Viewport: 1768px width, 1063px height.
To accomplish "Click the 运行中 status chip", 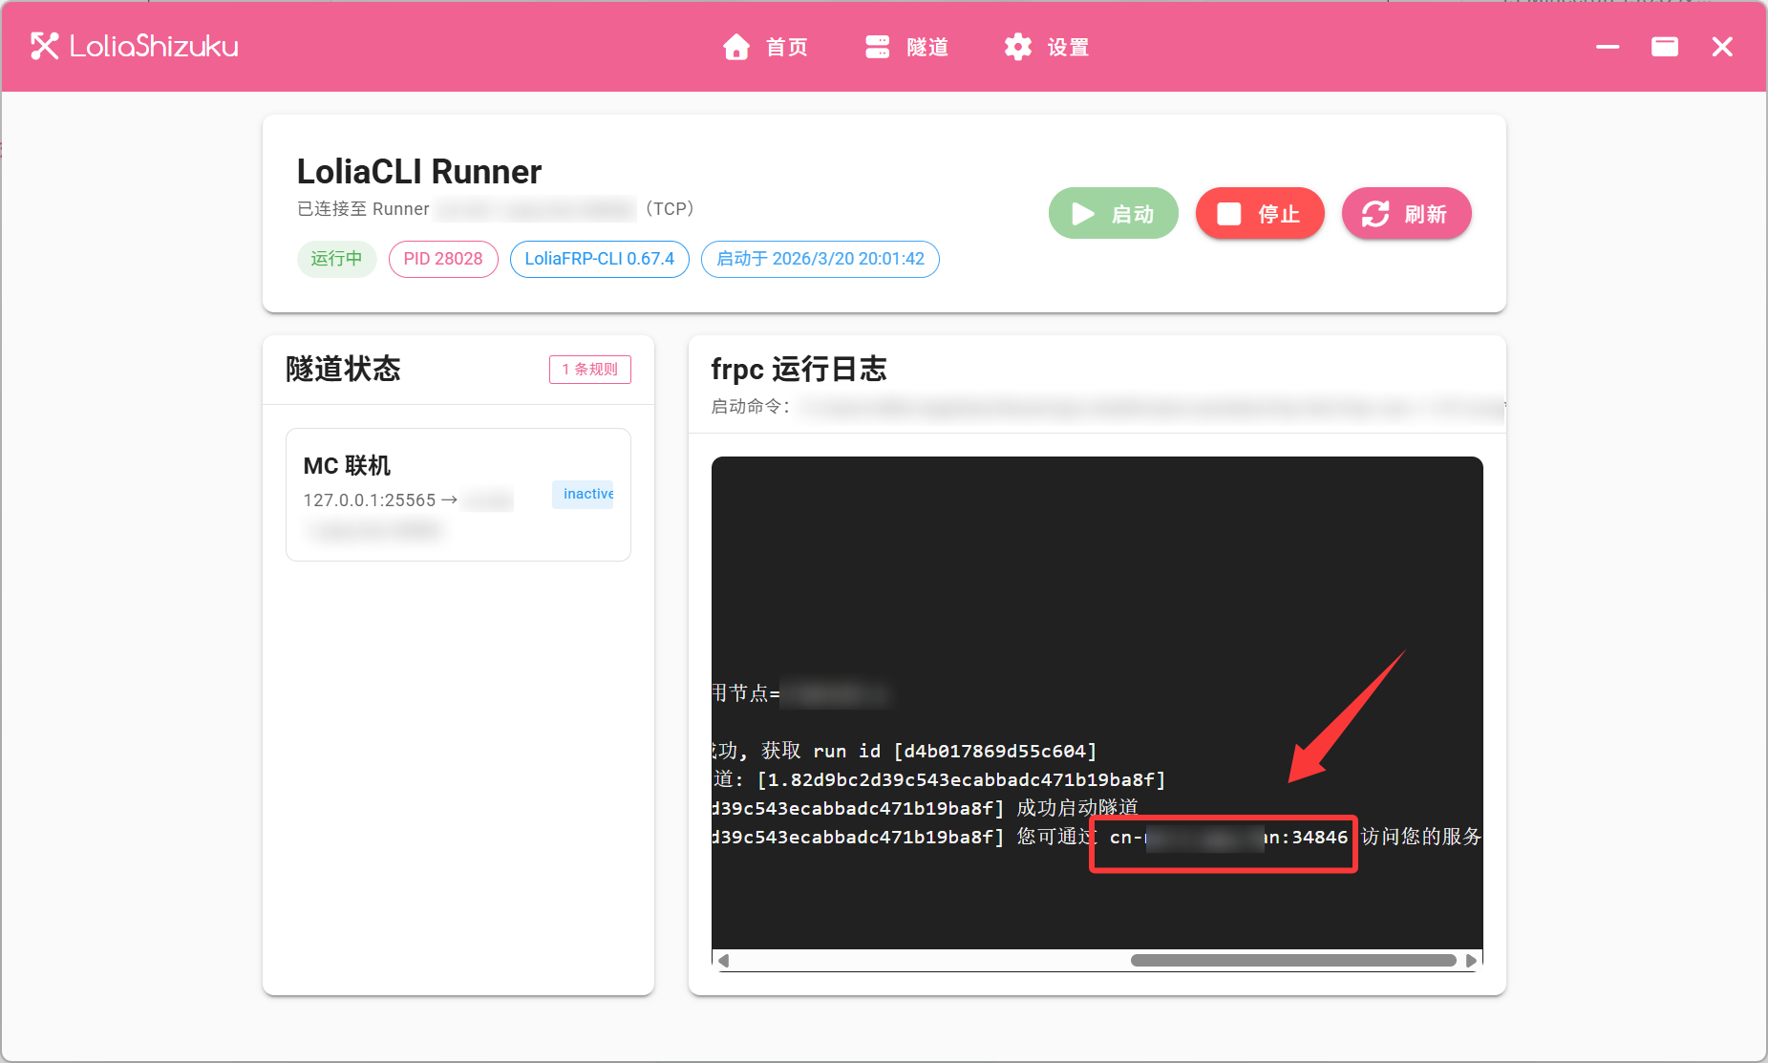I will click(336, 259).
